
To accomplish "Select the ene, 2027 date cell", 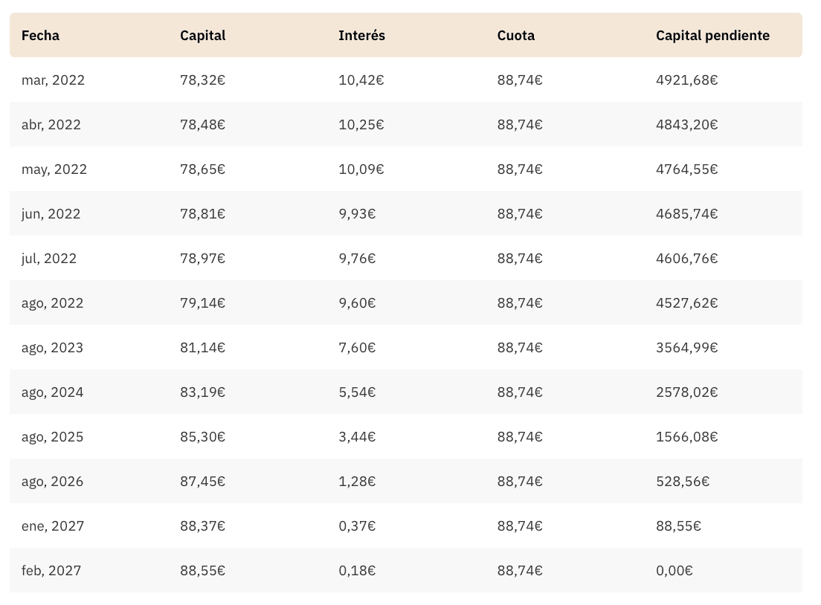I will (x=53, y=526).
